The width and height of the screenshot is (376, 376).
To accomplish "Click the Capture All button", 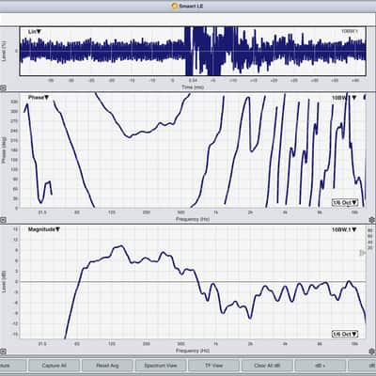I will pos(54,366).
